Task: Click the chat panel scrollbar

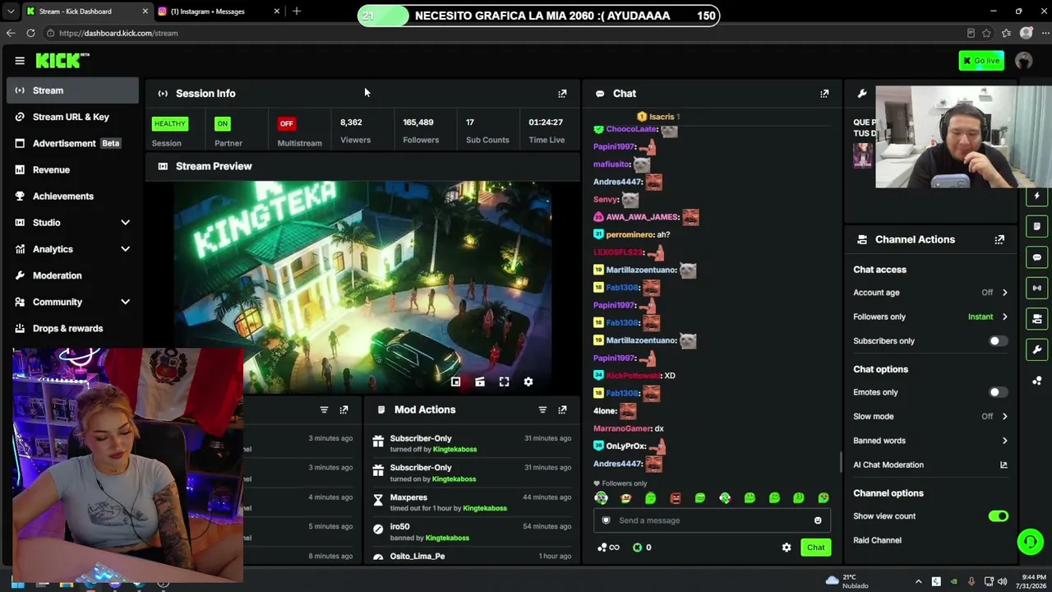Action: [840, 462]
